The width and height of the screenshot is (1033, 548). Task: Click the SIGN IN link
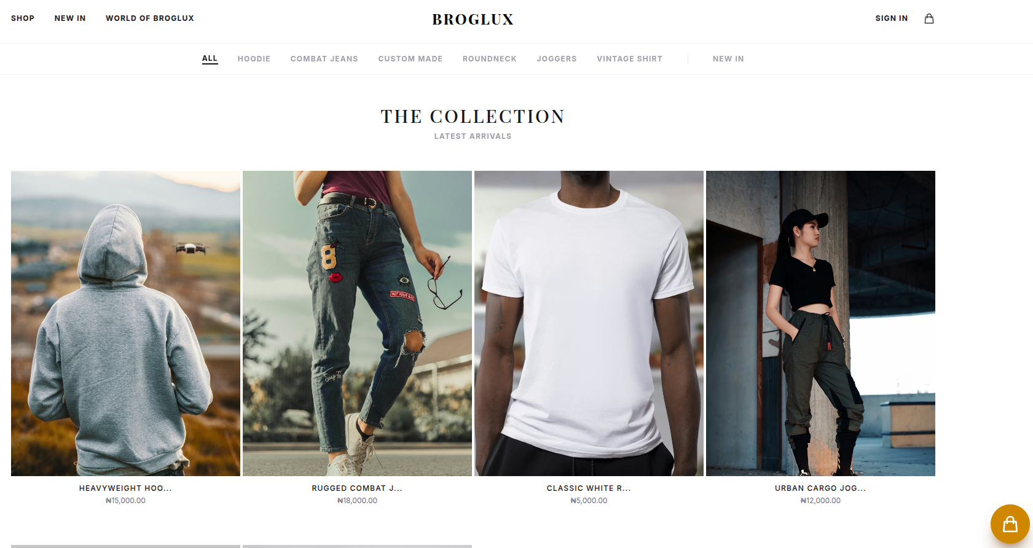click(892, 18)
